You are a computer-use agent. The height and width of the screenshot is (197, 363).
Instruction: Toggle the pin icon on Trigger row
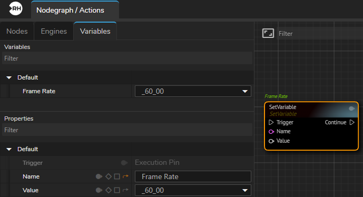point(124,163)
